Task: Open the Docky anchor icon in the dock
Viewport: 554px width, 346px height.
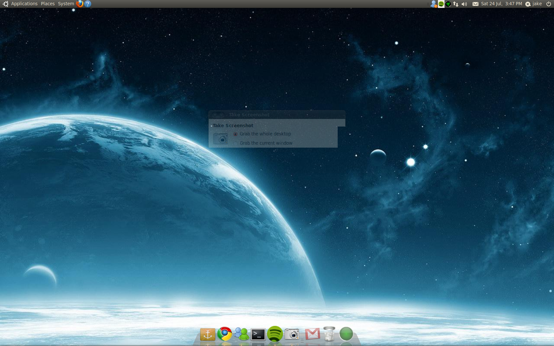Action: coord(208,334)
